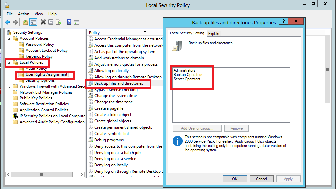Open the View menu

pyautogui.click(x=39, y=14)
